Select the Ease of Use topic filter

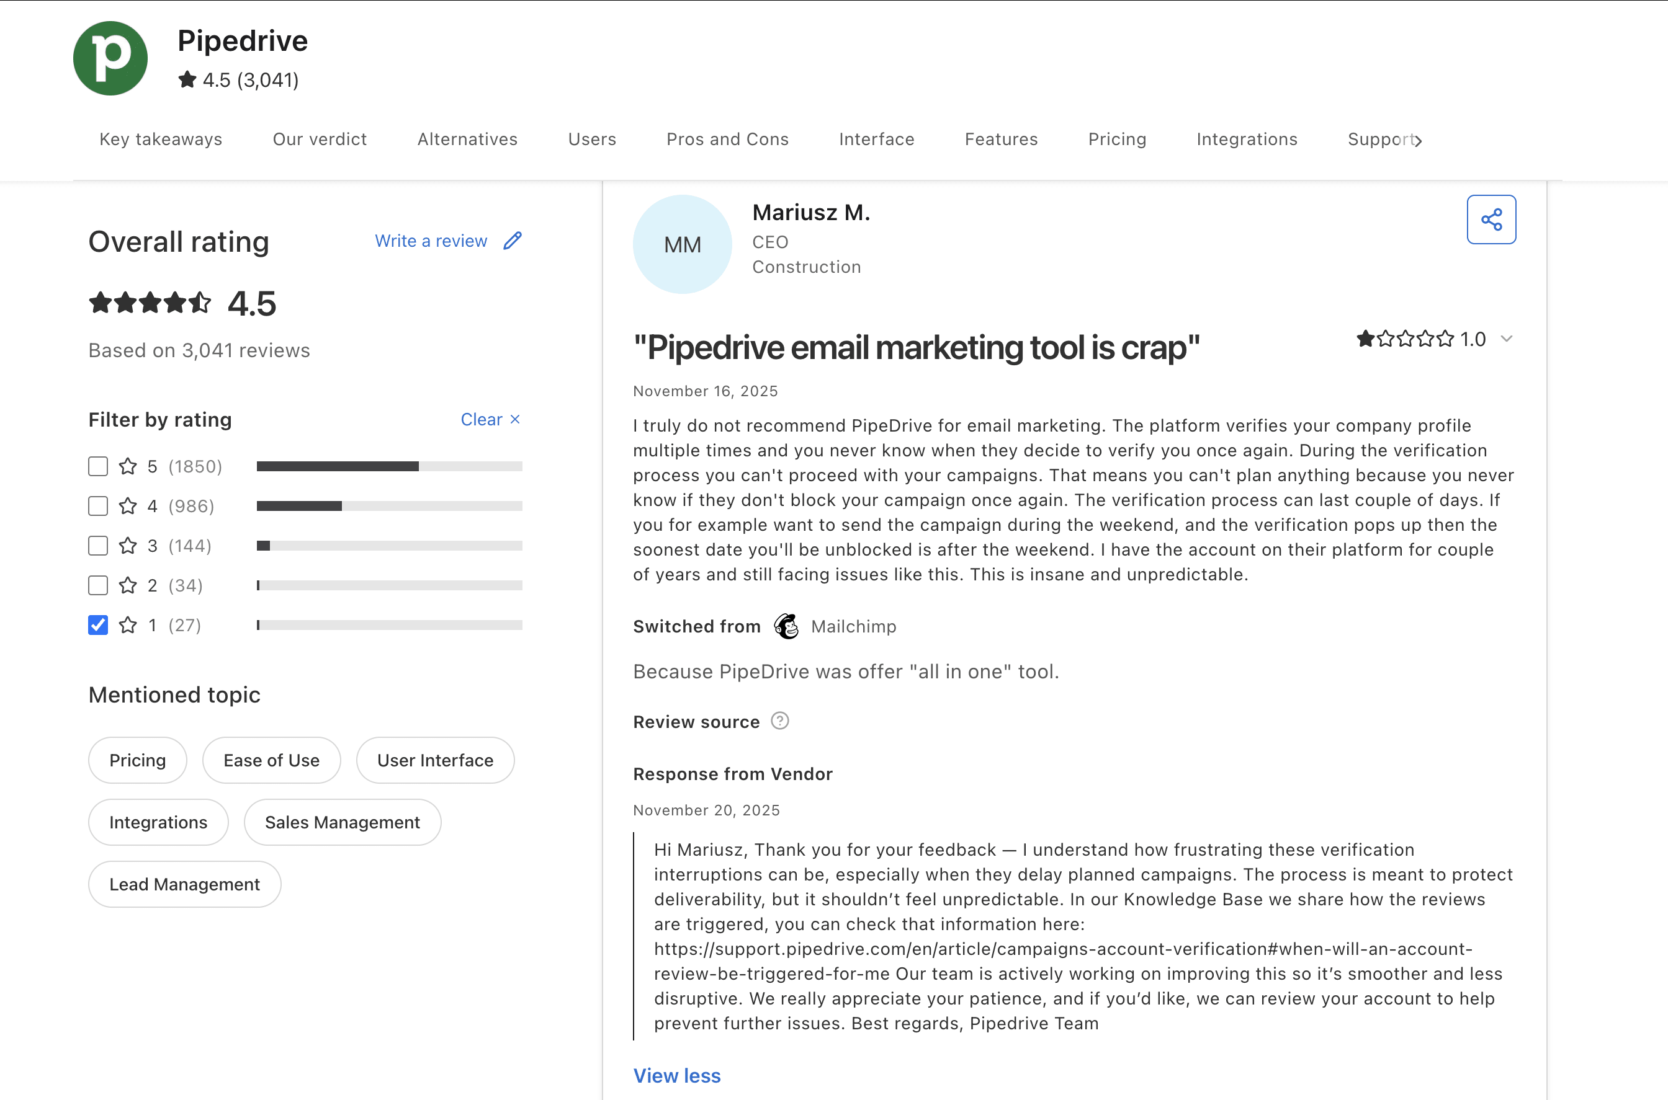click(271, 760)
